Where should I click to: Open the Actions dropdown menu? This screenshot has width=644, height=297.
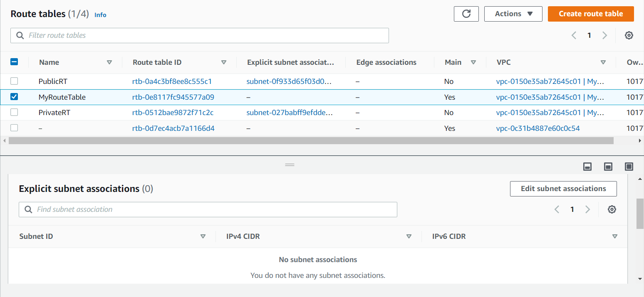(x=513, y=14)
